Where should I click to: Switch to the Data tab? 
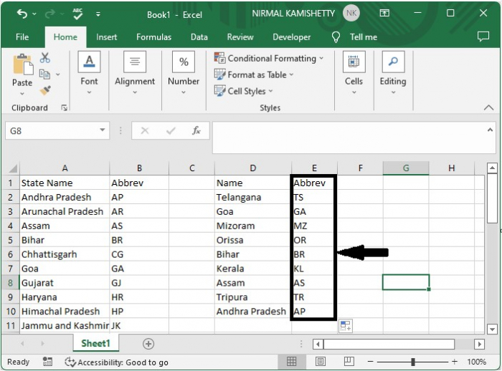click(x=199, y=37)
